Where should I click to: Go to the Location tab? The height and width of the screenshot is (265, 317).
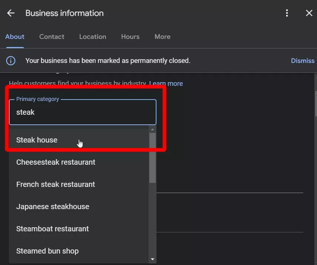pos(93,37)
